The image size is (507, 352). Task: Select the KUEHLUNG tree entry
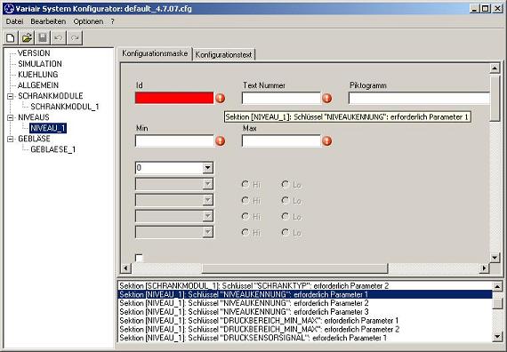(x=38, y=75)
